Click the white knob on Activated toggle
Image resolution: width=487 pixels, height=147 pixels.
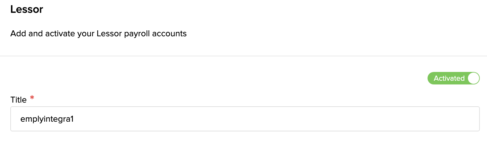[x=474, y=78]
